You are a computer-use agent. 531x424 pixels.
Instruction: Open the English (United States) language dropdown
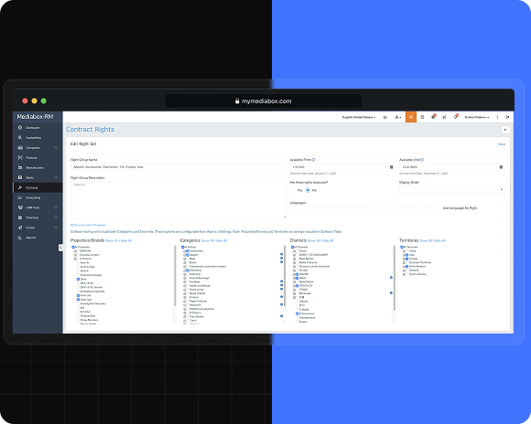(359, 117)
